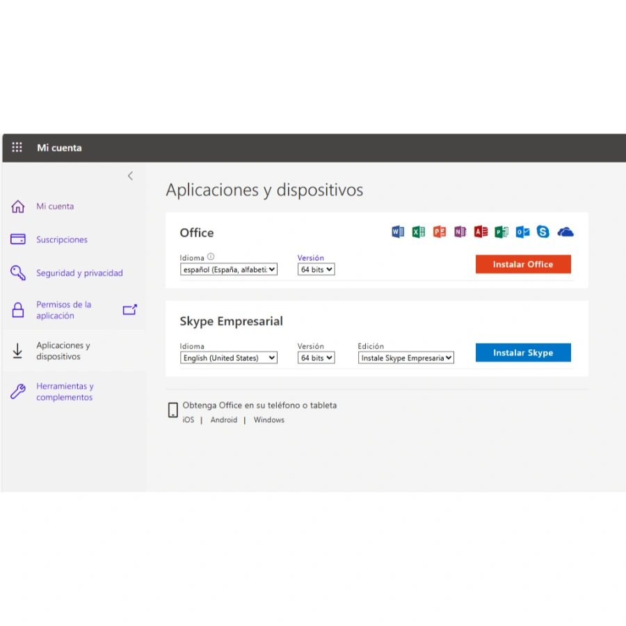Open the app launcher waffle icon
This screenshot has height=626, width=626.
17,147
